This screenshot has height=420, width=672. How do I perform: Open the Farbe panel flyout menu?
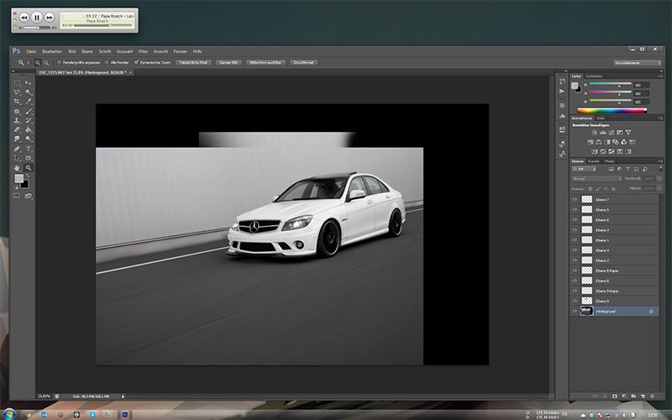[x=661, y=76]
